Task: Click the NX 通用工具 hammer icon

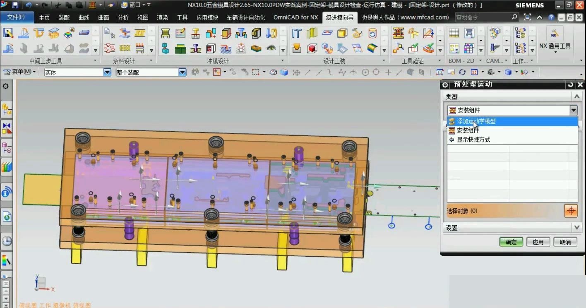Action: [555, 34]
